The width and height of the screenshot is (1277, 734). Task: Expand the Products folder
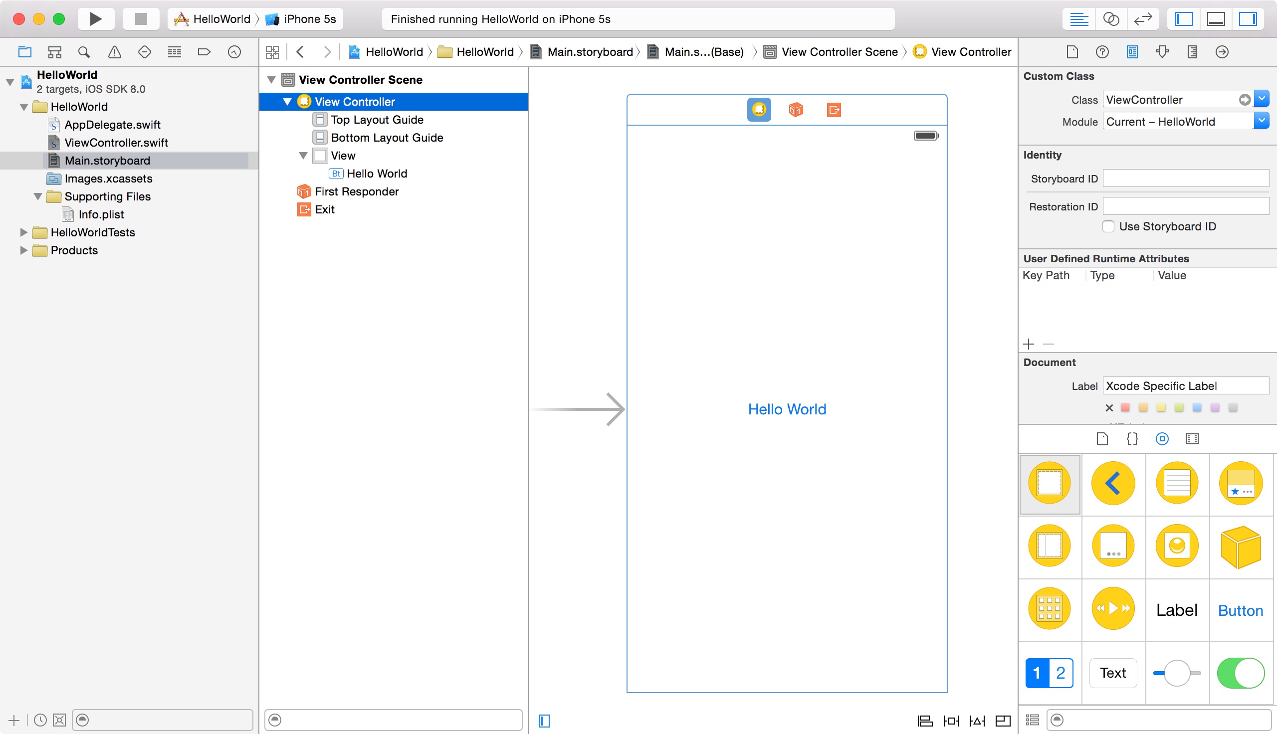[23, 250]
